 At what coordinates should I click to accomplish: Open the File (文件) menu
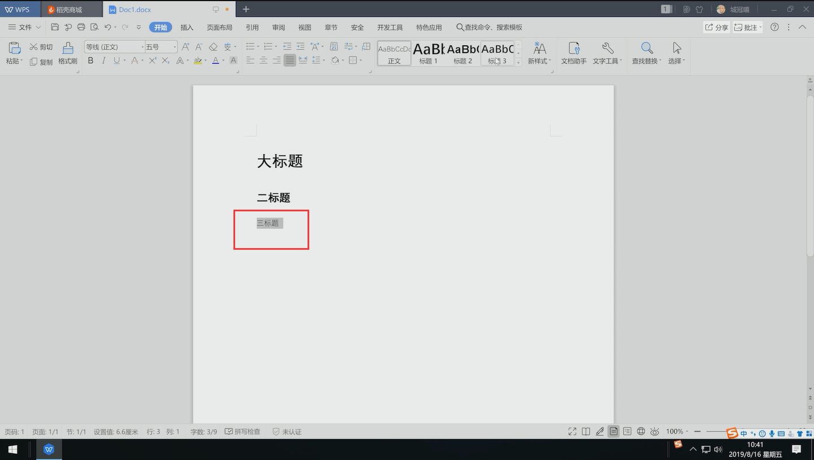coord(24,27)
